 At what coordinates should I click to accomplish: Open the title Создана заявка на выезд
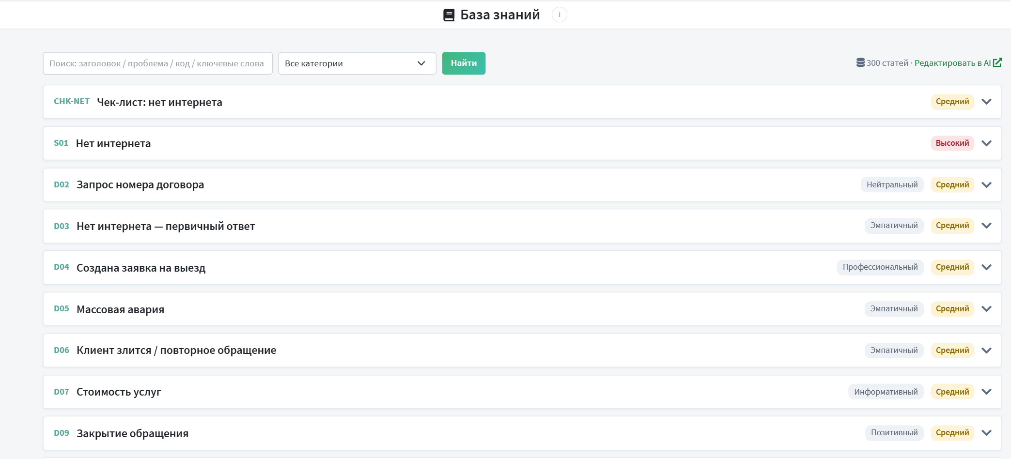point(141,268)
